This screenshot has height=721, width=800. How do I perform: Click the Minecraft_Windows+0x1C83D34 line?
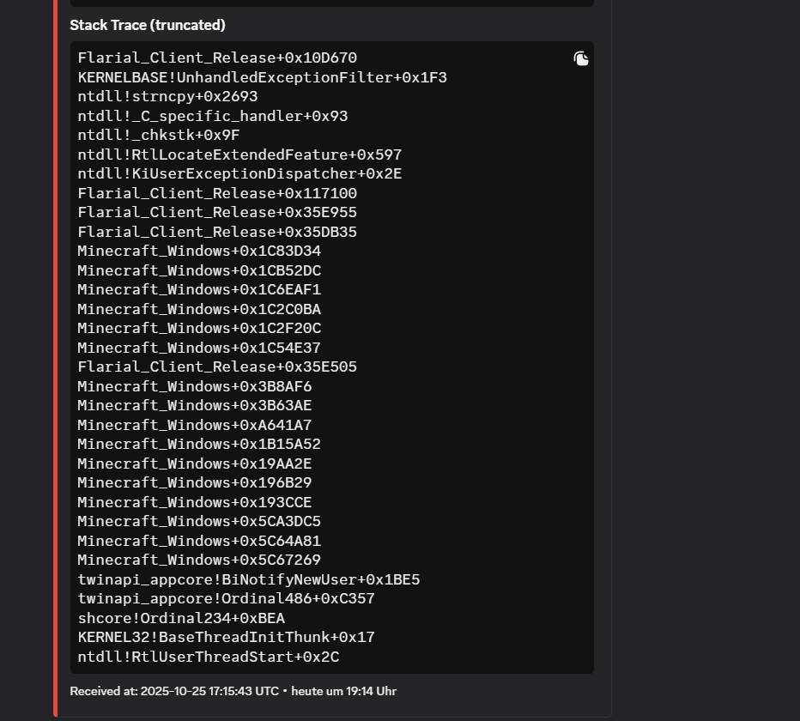click(199, 251)
